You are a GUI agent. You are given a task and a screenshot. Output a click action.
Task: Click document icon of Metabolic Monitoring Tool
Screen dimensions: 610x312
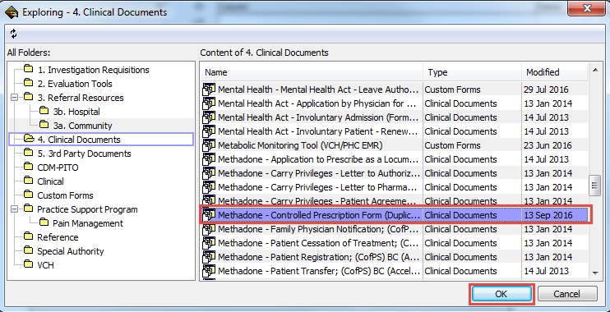coord(209,145)
